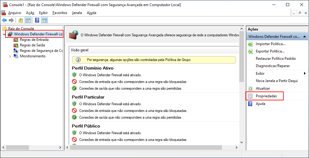Click the inner window restore button
Screen dimensions: 309x158
(x=300, y=13)
